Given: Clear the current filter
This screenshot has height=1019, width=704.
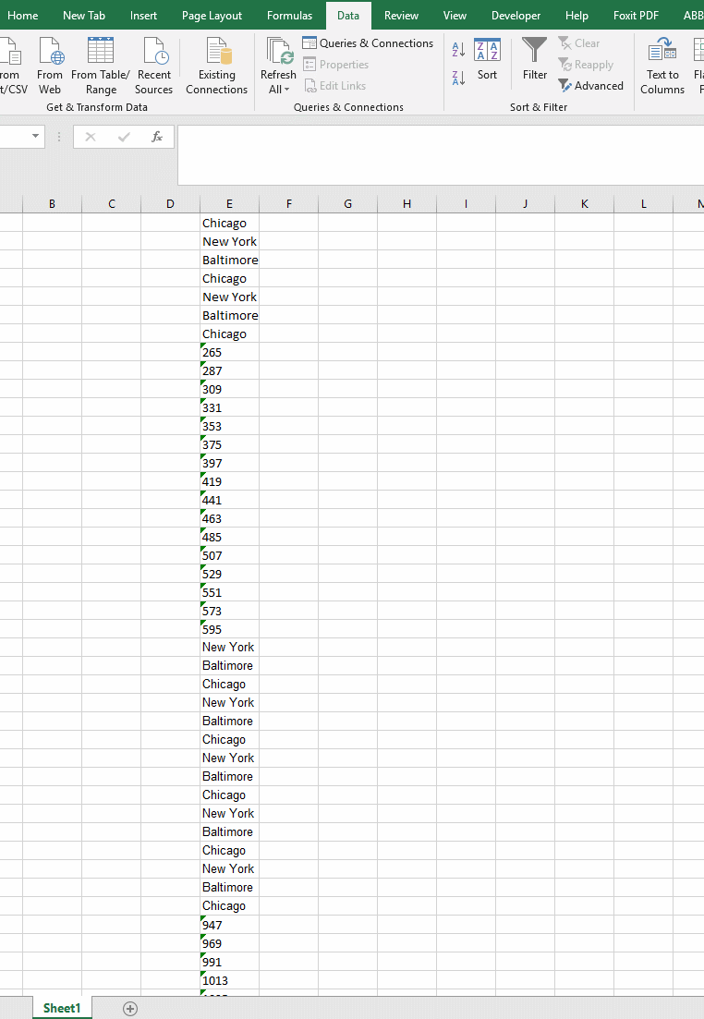Looking at the screenshot, I should (579, 42).
